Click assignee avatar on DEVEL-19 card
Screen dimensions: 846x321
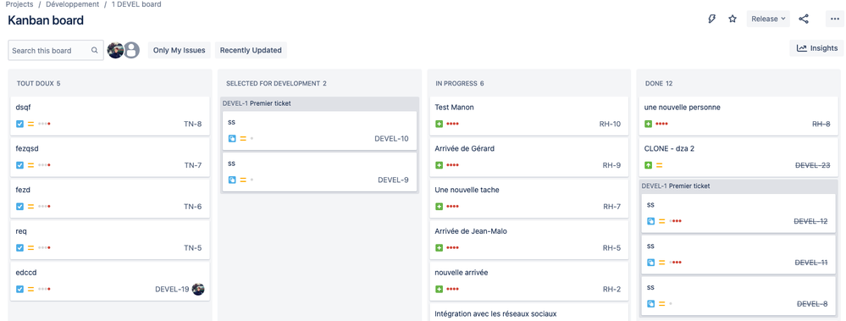[x=198, y=289]
